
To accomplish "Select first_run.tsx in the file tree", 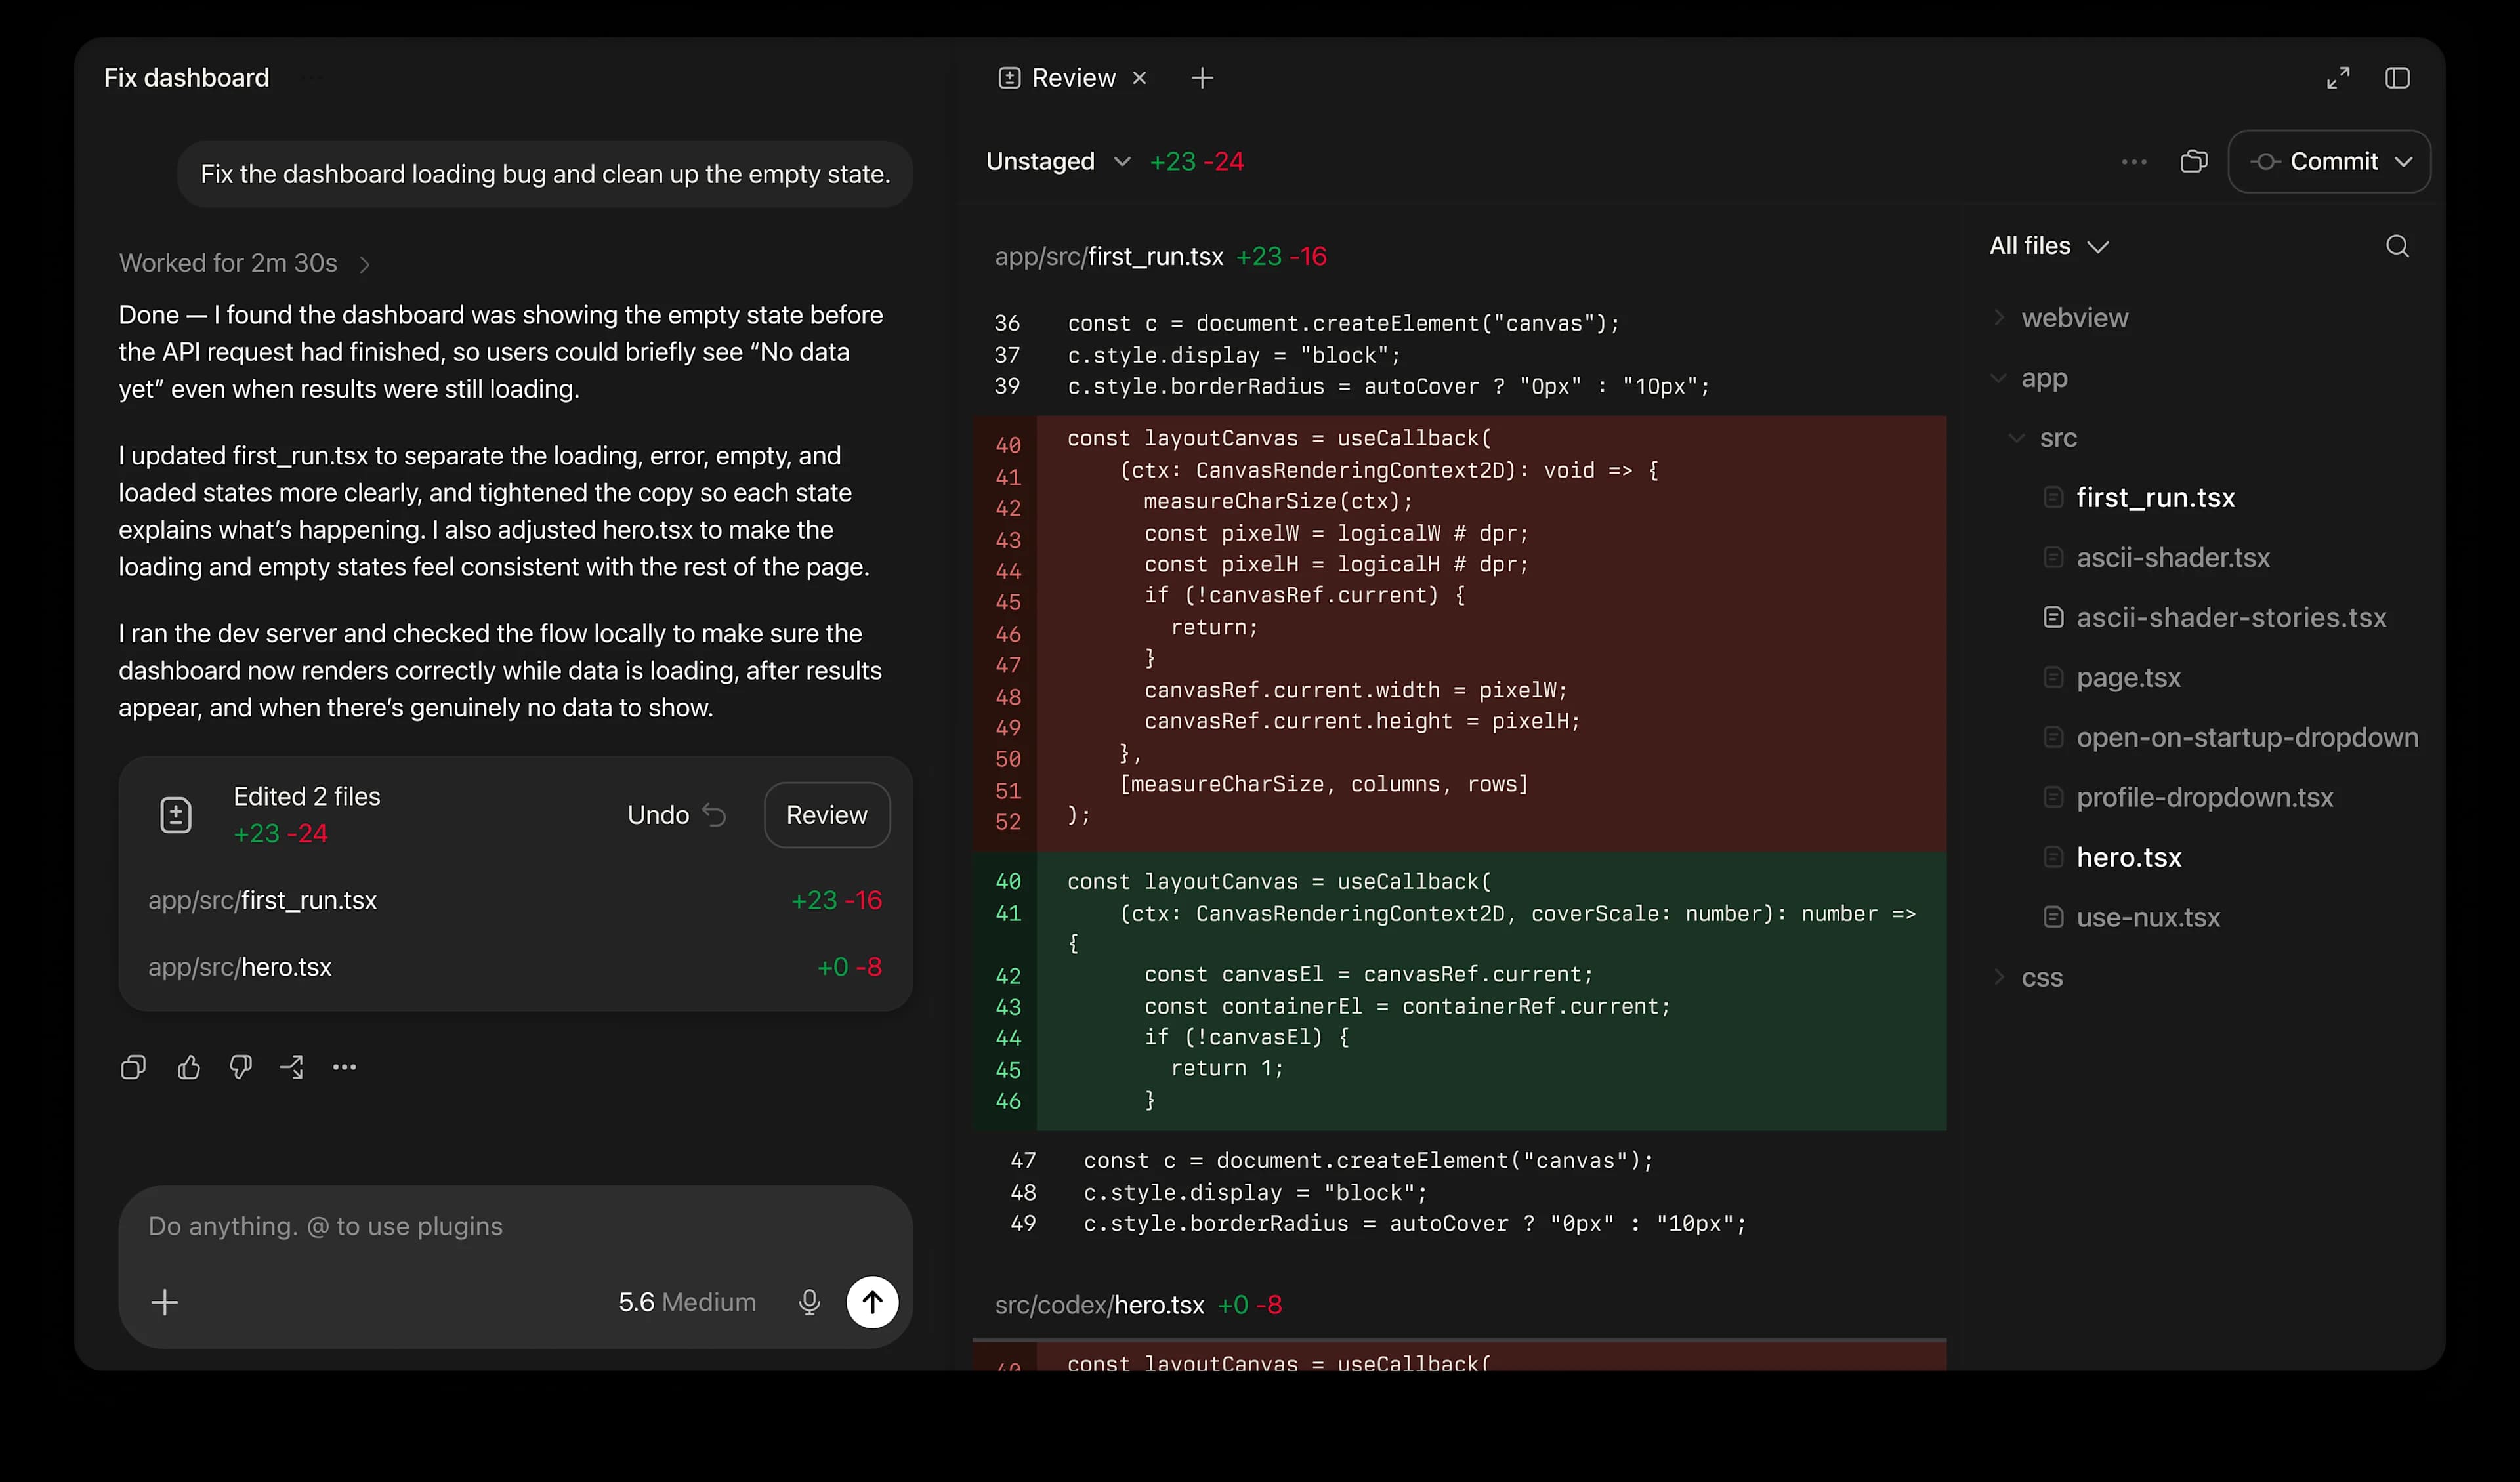I will (x=2155, y=498).
